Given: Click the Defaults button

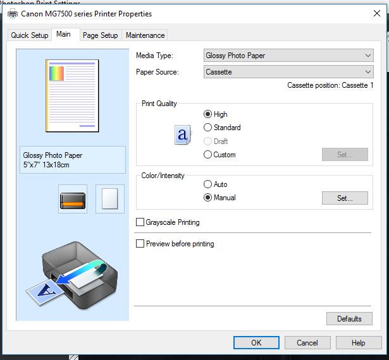Looking at the screenshot, I should coord(349,318).
